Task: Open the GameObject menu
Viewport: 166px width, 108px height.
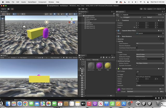Action: 32,2
